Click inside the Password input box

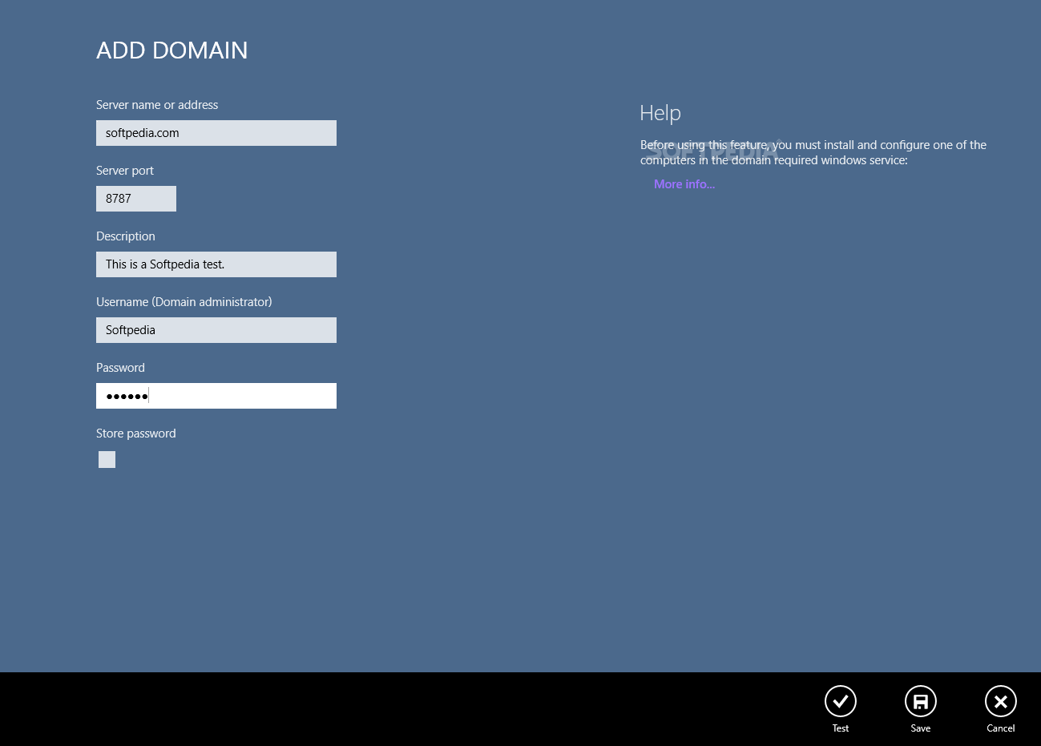point(216,396)
